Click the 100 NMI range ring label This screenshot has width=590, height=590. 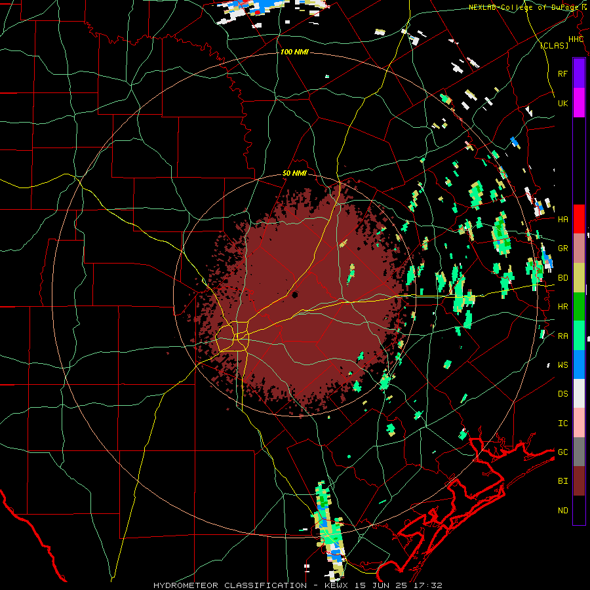click(294, 52)
